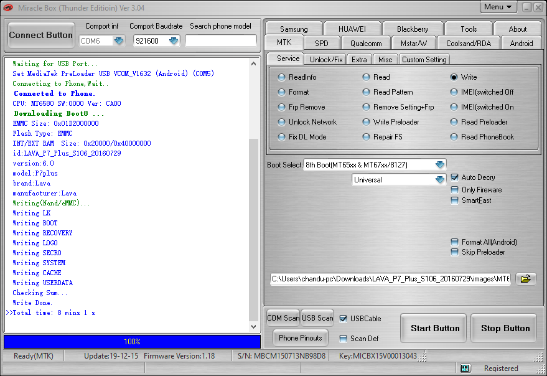Toggle the Auto Decry checkbox
The width and height of the screenshot is (547, 376).
point(454,177)
